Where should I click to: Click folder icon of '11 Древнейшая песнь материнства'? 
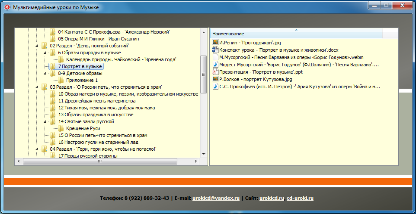point(52,101)
